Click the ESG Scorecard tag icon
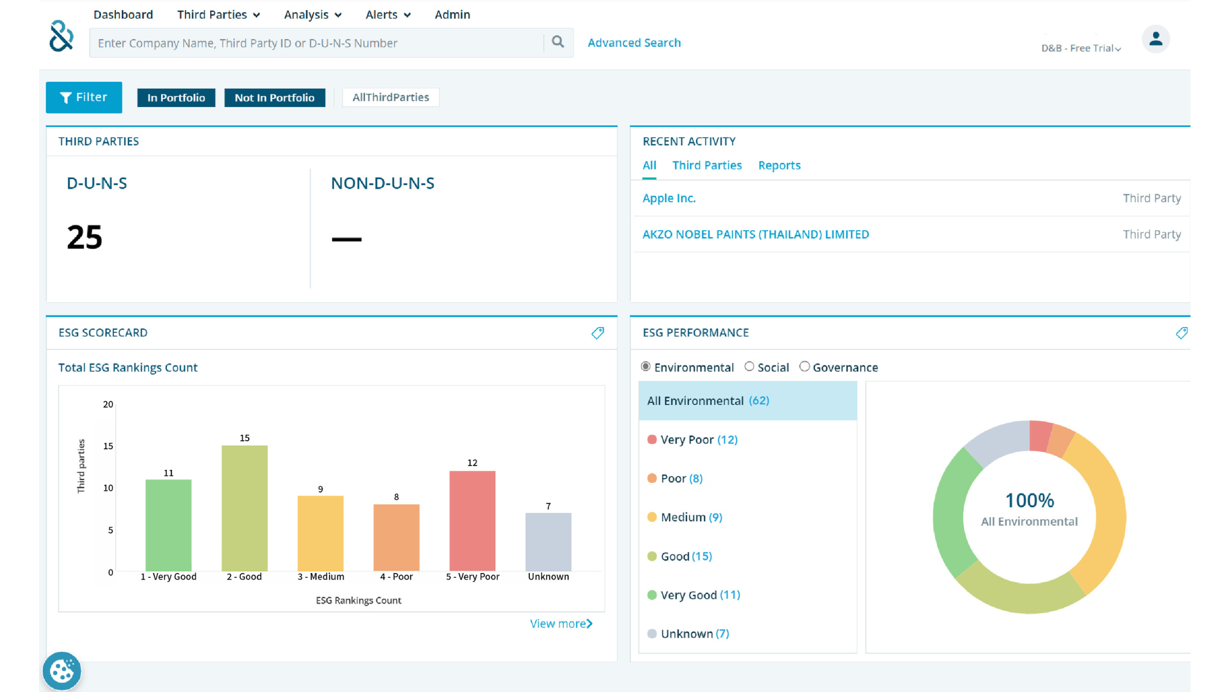1230x692 pixels. coord(598,333)
